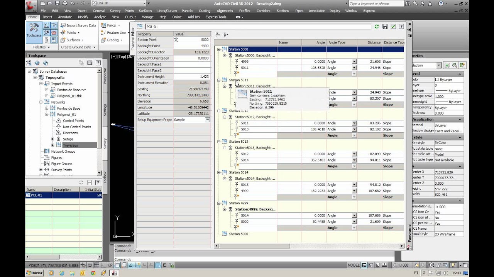Click the Clean Screen icon in status bar

465,265
